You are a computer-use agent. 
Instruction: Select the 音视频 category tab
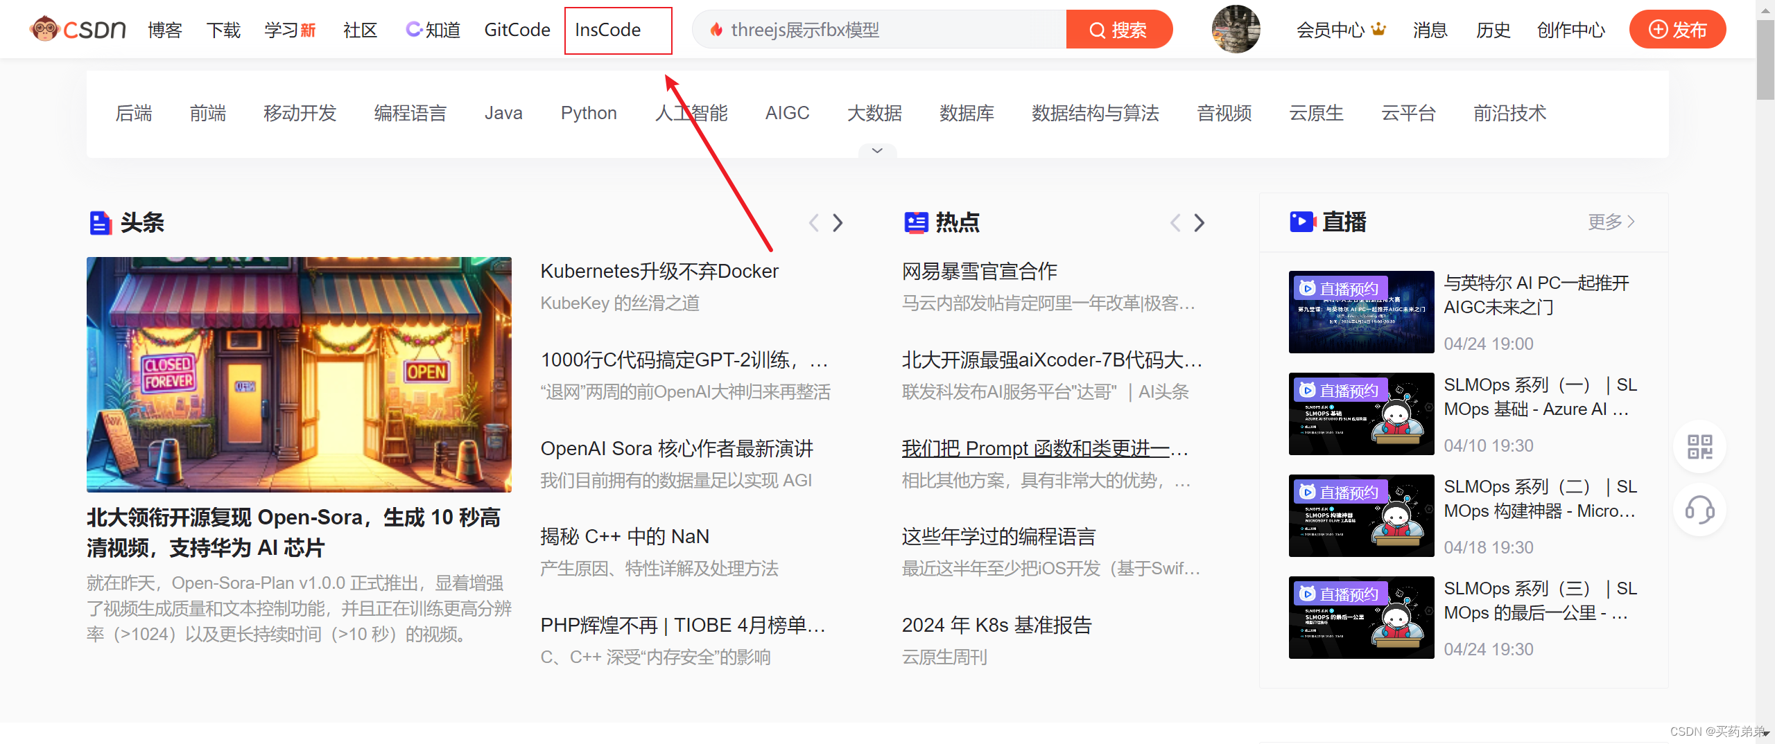(1224, 113)
